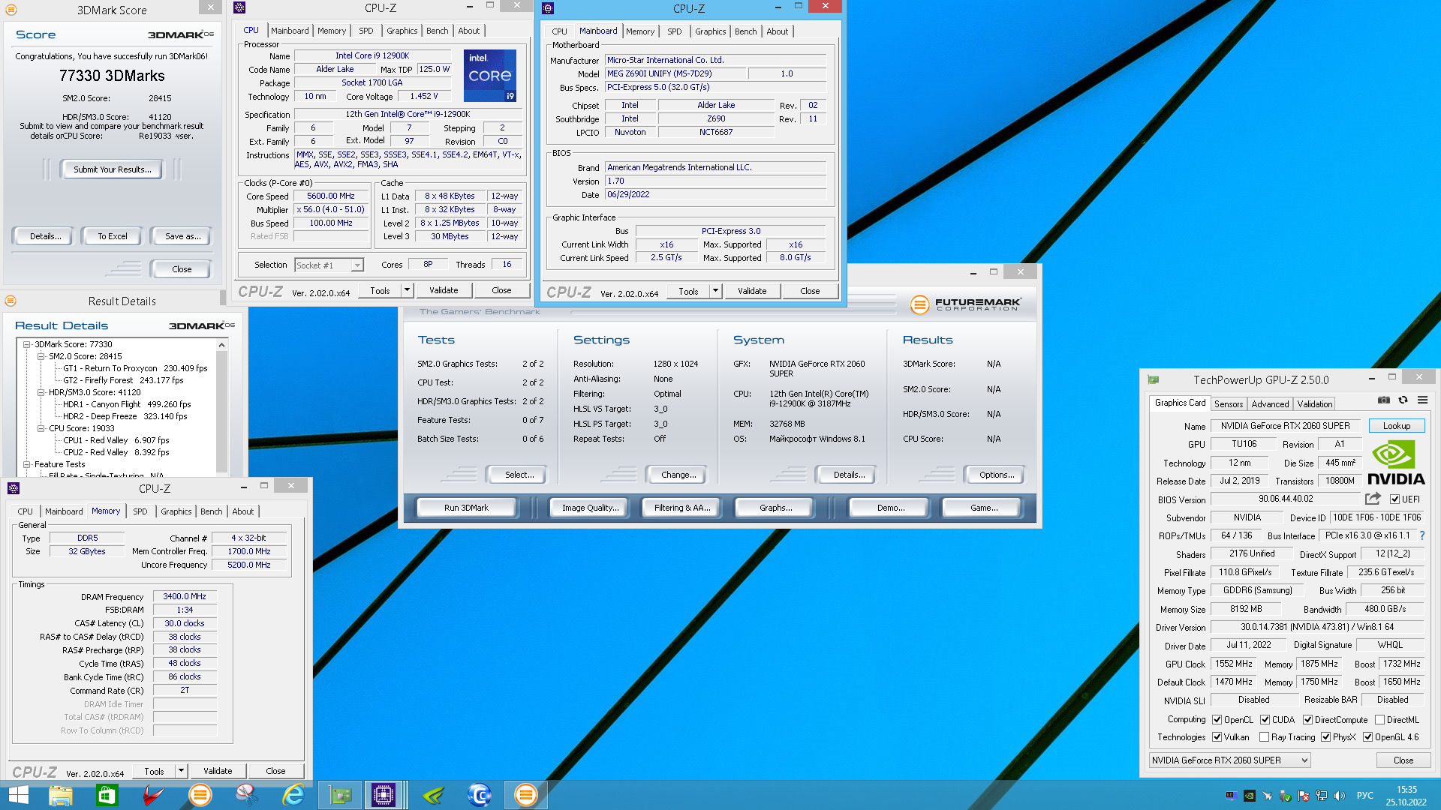The width and height of the screenshot is (1441, 810).
Task: Launch Internet Explorer from the taskbar
Action: point(293,795)
